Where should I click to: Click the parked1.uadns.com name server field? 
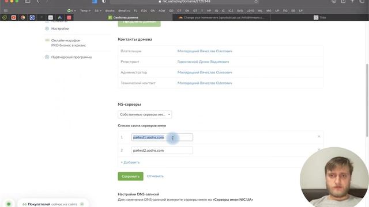[162, 137]
